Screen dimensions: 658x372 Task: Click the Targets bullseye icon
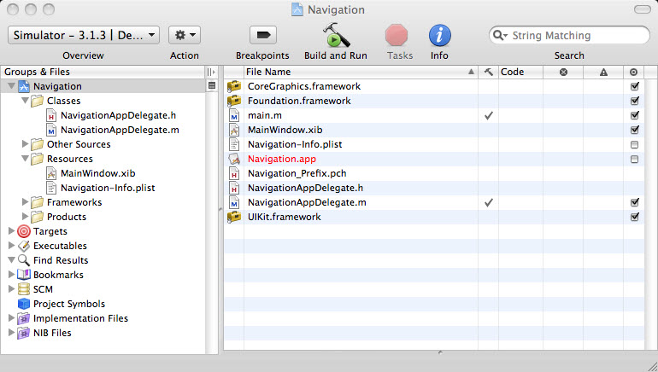[x=24, y=231]
